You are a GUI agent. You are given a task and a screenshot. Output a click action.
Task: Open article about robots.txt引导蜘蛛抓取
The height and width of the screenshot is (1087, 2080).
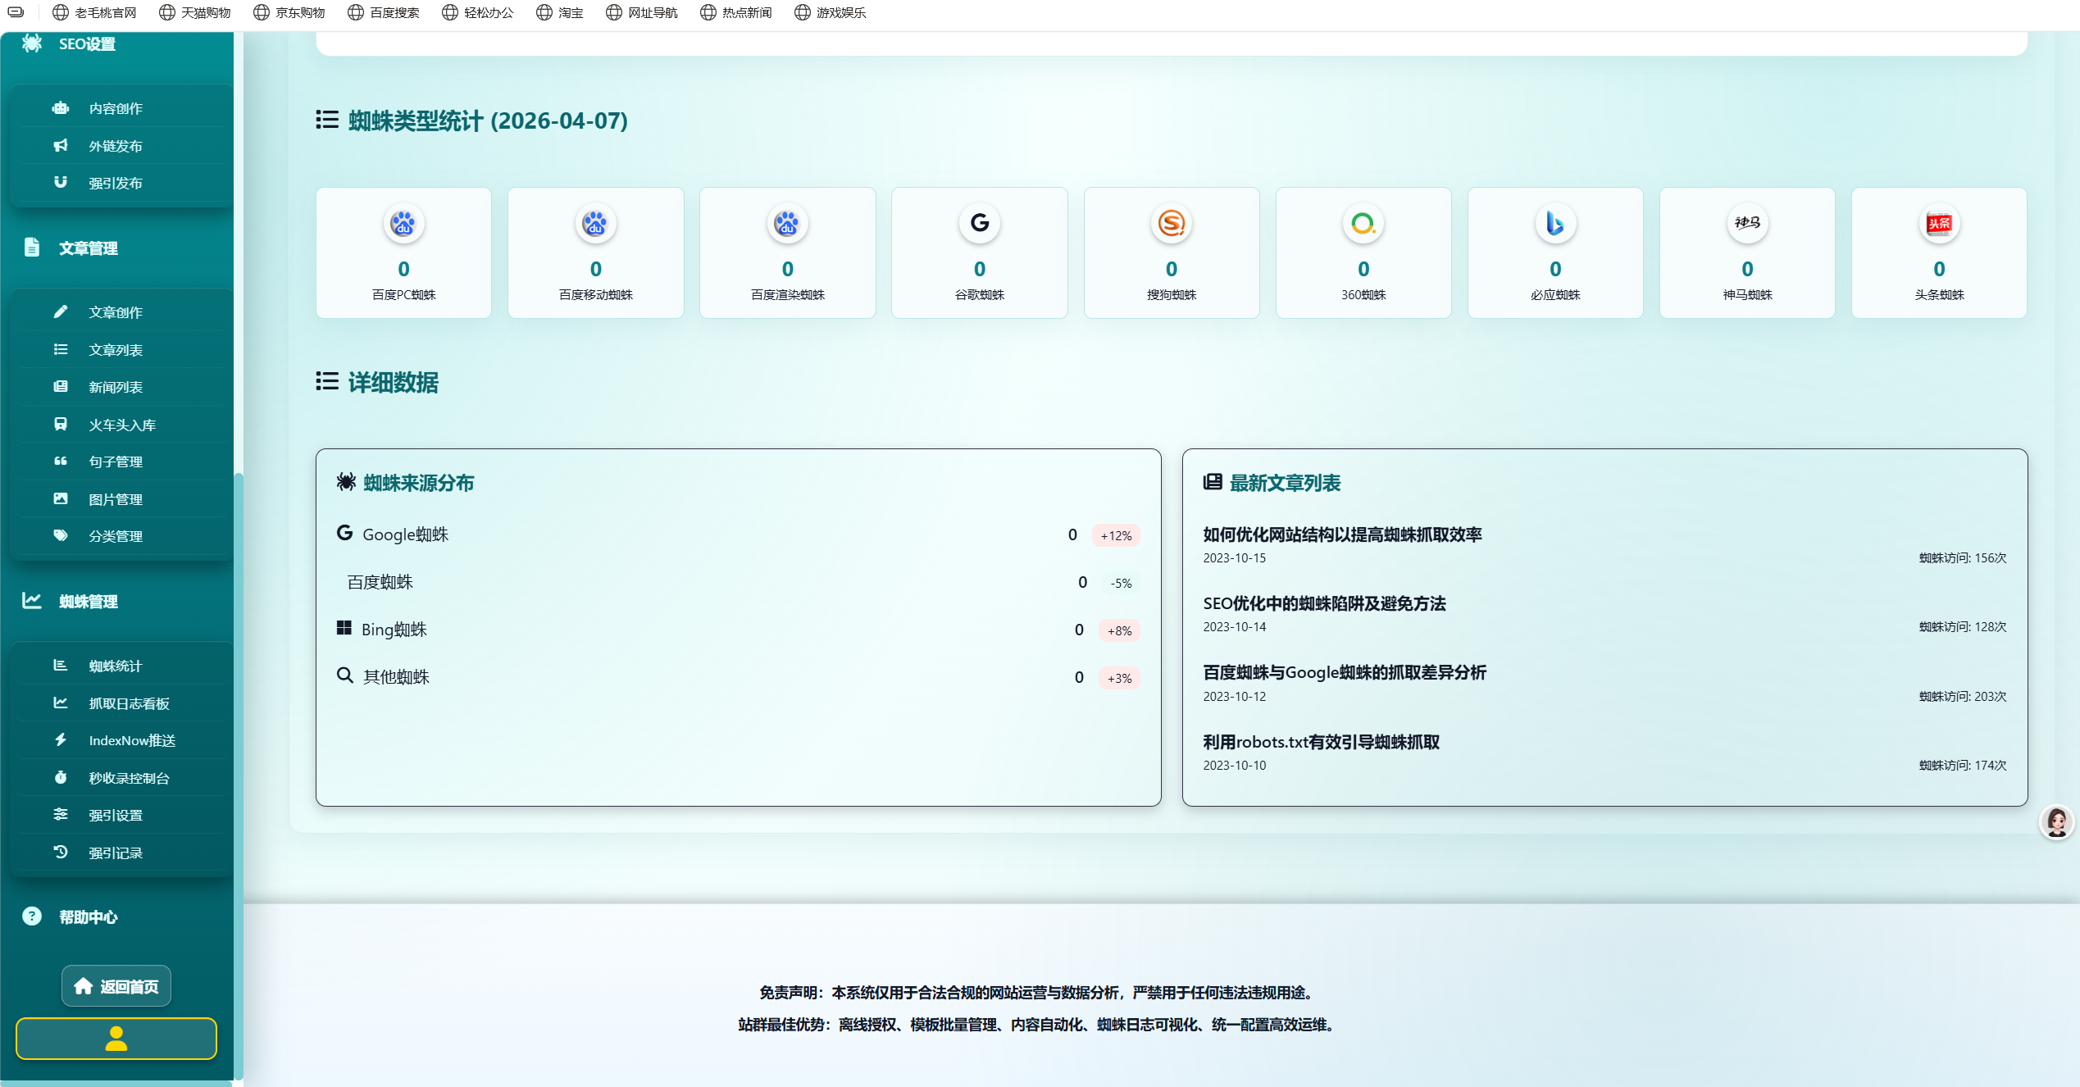click(1321, 743)
